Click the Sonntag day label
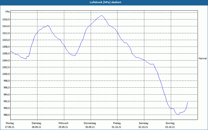Image resolution: width=208 pixels, height=130 pixels. tap(170, 123)
